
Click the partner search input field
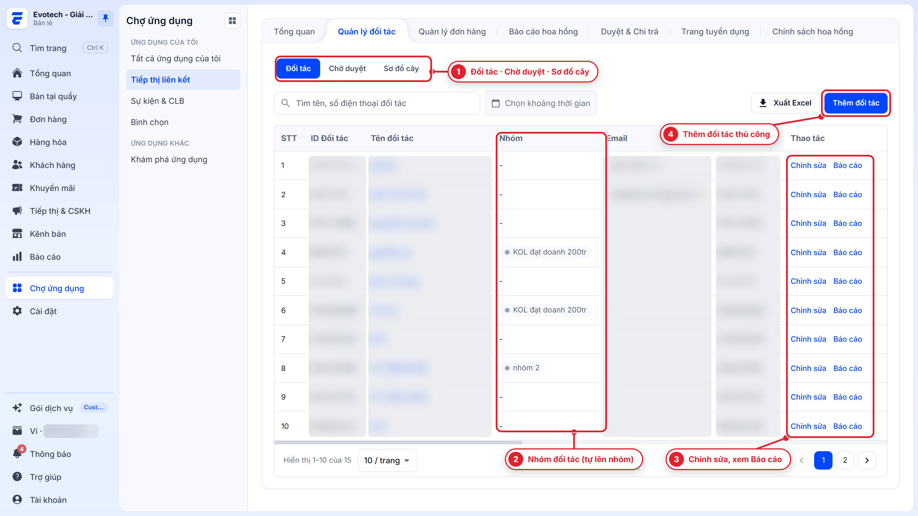pos(377,103)
